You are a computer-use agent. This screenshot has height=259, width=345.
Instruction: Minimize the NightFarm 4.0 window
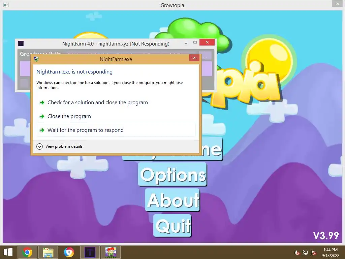186,43
